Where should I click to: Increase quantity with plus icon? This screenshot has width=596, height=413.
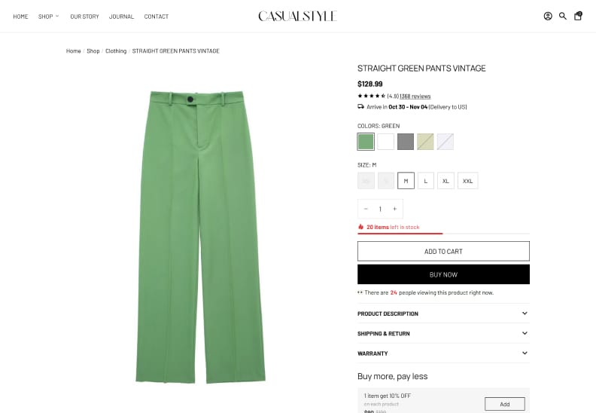[x=394, y=209]
